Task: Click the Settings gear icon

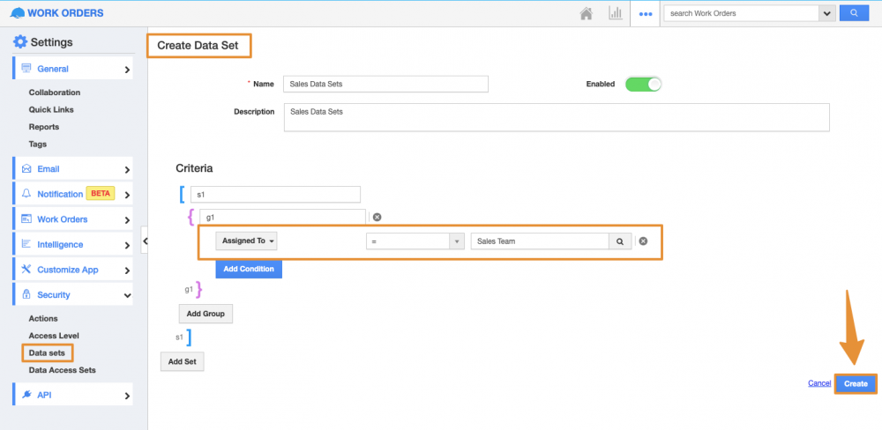Action: point(20,42)
